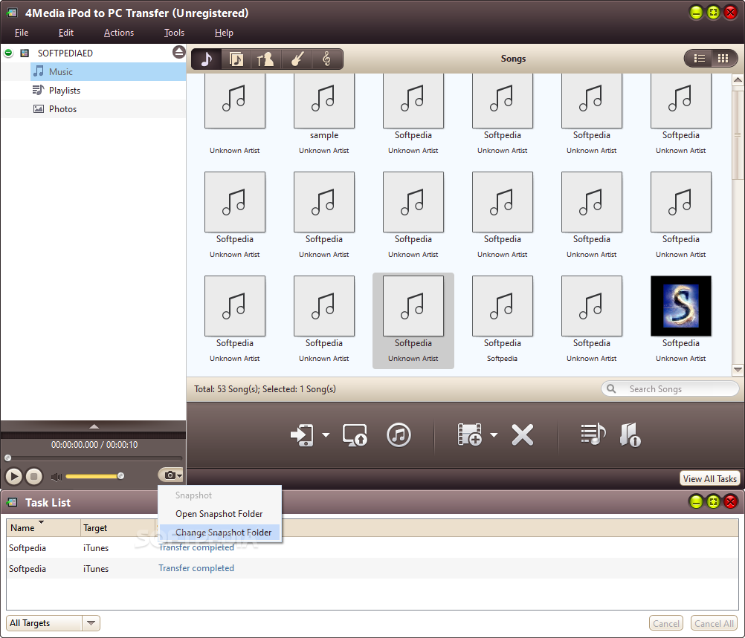Viewport: 745px width, 638px height.
Task: Switch to thumbnail grid view mode
Action: pyautogui.click(x=723, y=59)
